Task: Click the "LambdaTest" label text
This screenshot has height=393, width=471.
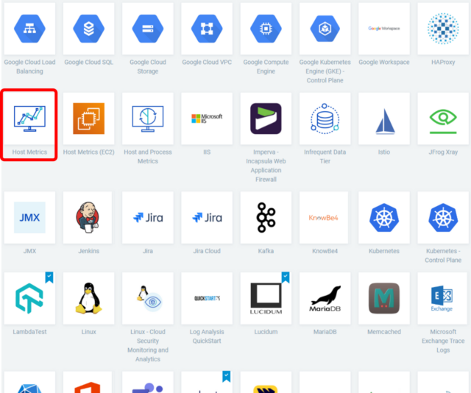Action: click(x=29, y=332)
